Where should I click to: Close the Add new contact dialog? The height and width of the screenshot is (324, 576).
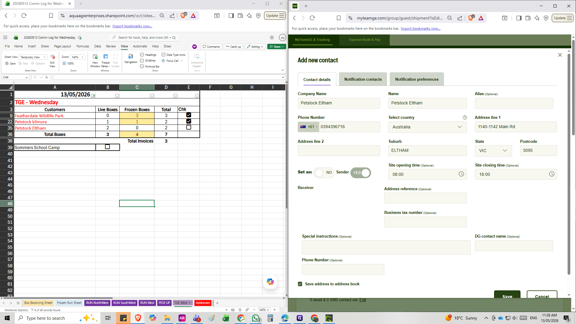(560, 55)
